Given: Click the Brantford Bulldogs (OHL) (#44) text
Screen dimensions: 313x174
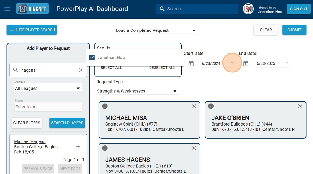Looking at the screenshot, I should click(x=242, y=124).
